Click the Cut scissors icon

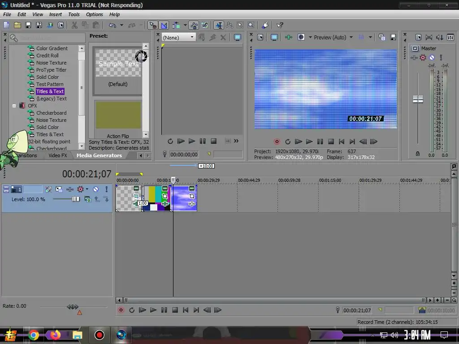coord(75,25)
